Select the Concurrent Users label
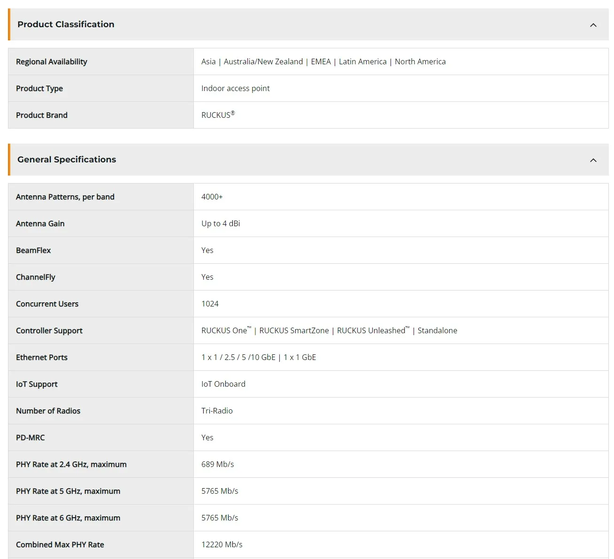 [47, 304]
